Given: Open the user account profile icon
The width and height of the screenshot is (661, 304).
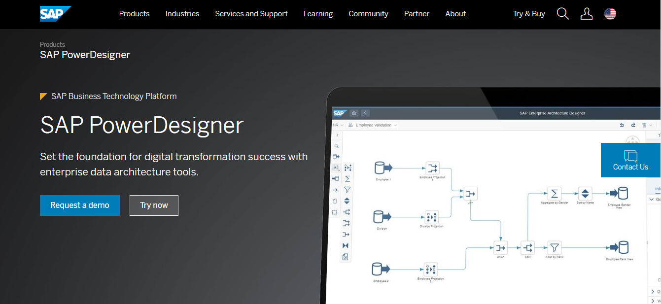Looking at the screenshot, I should [587, 14].
